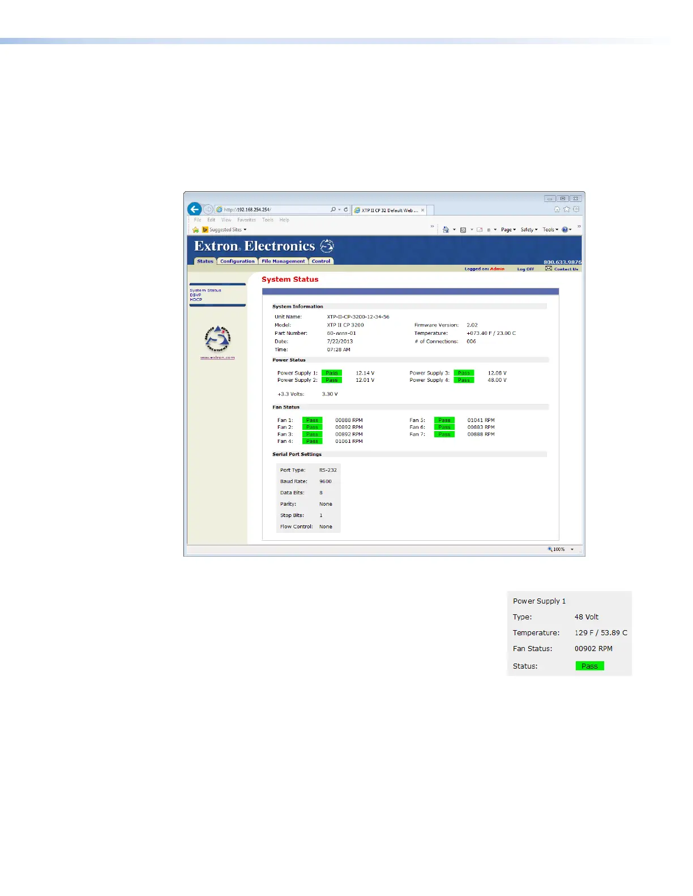Click the RSS Feeds icon in command bar
The height and width of the screenshot is (896, 693).
(463, 230)
